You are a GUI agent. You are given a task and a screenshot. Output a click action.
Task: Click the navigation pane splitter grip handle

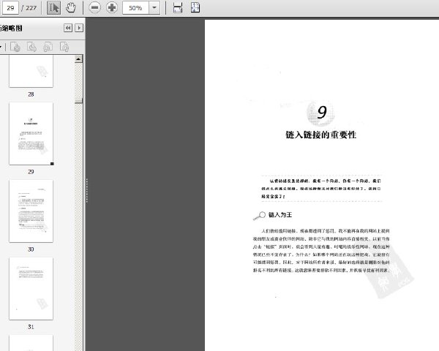pos(87,190)
